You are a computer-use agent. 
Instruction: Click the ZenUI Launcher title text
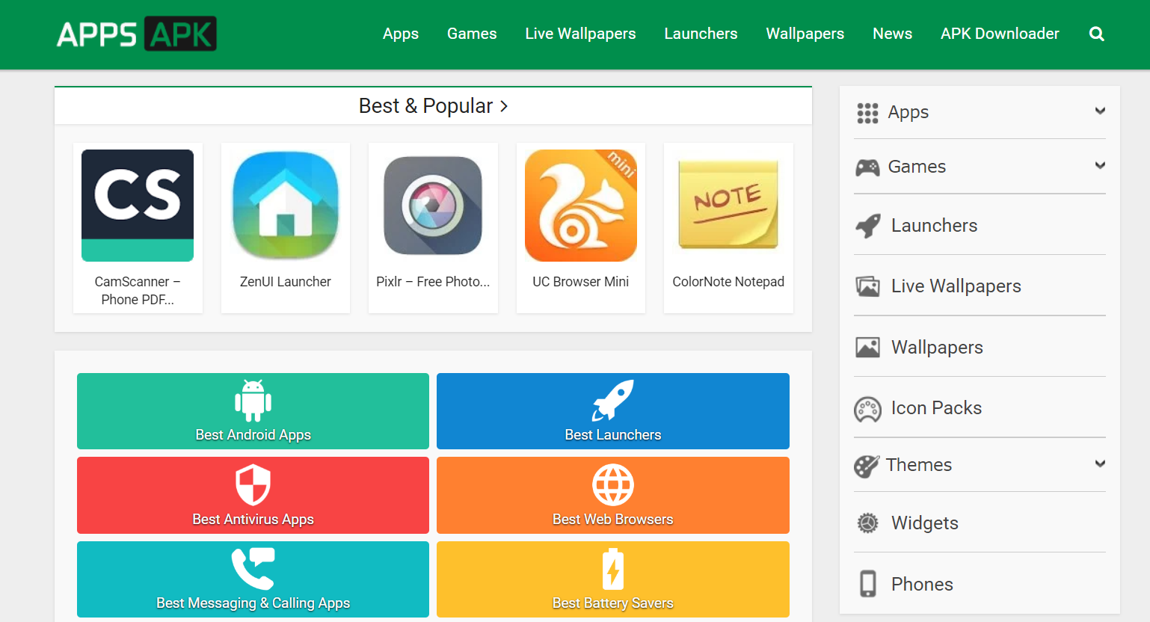point(285,282)
